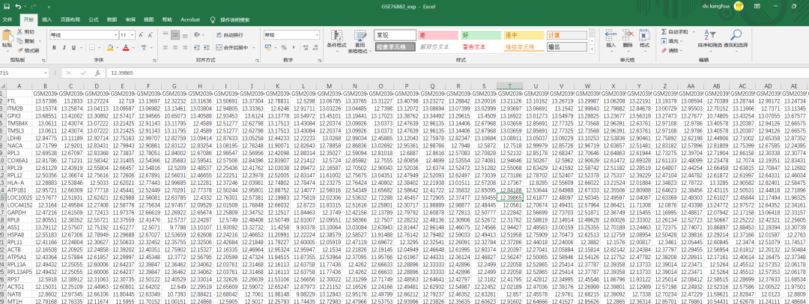The width and height of the screenshot is (809, 304).
Task: Apply the Bad (差) cell style
Action: tap(438, 35)
